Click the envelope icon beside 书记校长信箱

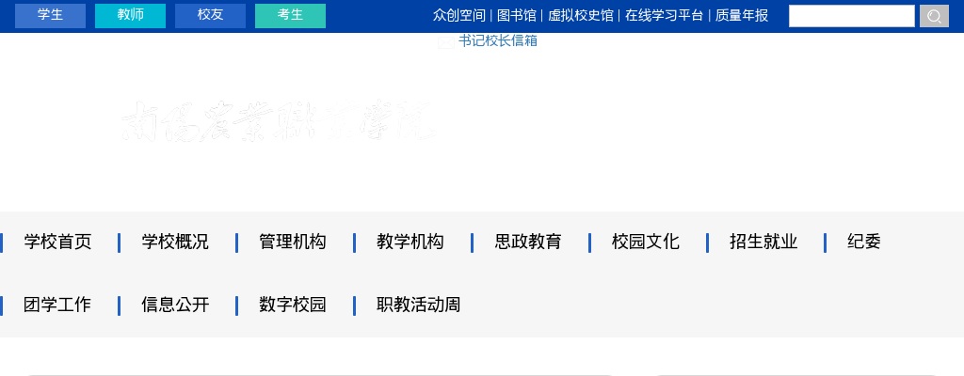[x=446, y=41]
